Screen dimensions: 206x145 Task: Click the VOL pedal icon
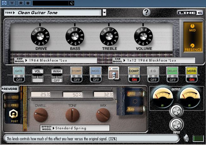point(37,75)
